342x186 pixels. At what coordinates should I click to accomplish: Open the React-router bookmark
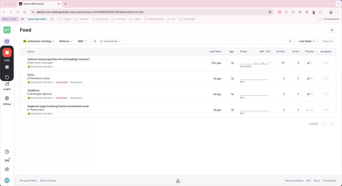[9, 19]
